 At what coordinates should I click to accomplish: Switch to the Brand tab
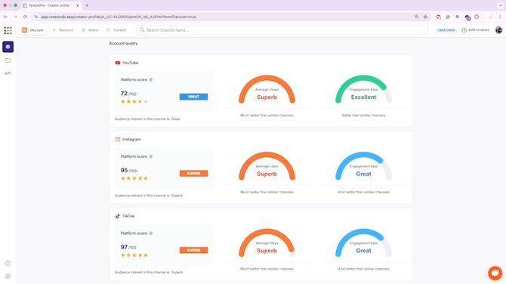click(x=90, y=30)
